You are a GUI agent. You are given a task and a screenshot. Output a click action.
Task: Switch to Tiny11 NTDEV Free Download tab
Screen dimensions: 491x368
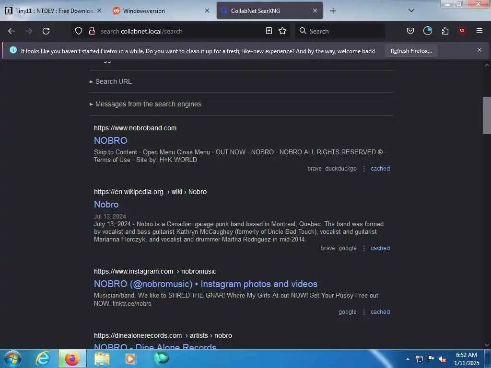[x=54, y=11]
